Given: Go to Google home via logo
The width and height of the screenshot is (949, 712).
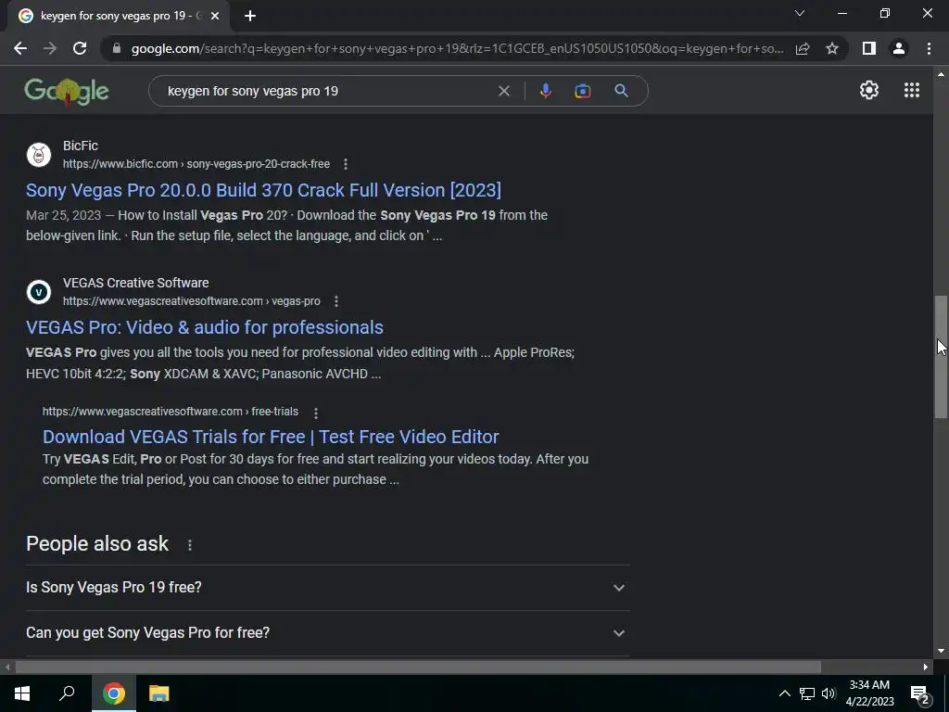Looking at the screenshot, I should [67, 92].
